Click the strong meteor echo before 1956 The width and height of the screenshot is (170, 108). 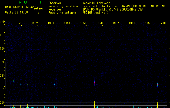pos(95,83)
